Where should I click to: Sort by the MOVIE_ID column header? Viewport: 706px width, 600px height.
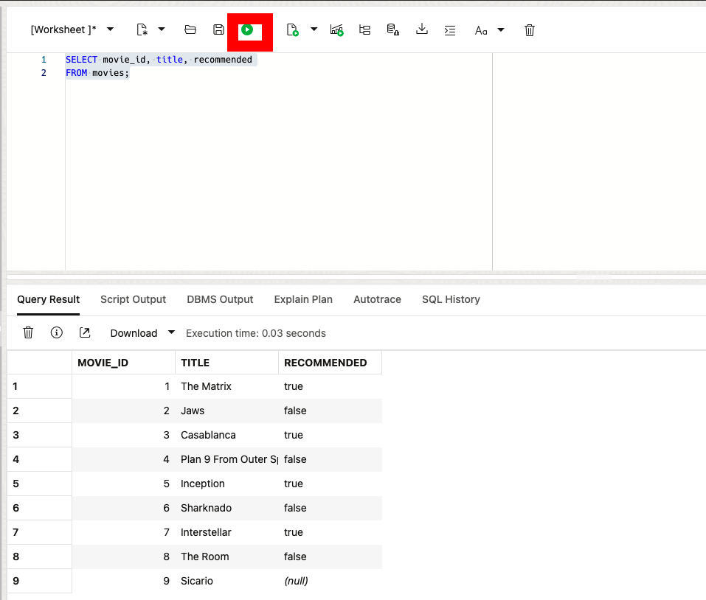coord(123,363)
